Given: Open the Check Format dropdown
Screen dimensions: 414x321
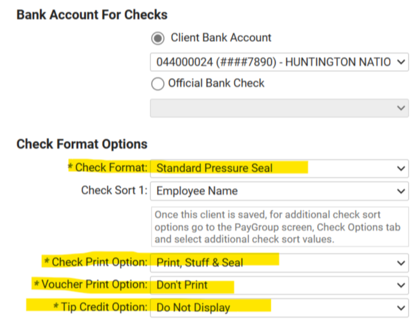Looking at the screenshot, I should 279,168.
